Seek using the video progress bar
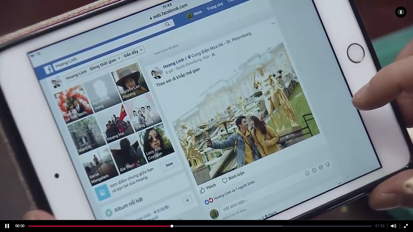 point(200,226)
